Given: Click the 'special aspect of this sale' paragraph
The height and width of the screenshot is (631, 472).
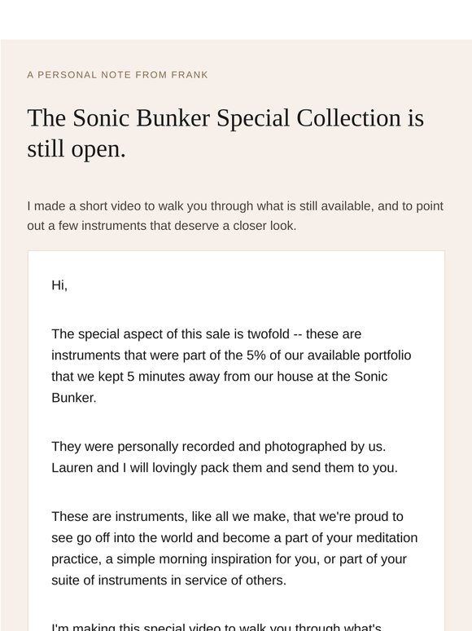Looking at the screenshot, I should coord(231,366).
